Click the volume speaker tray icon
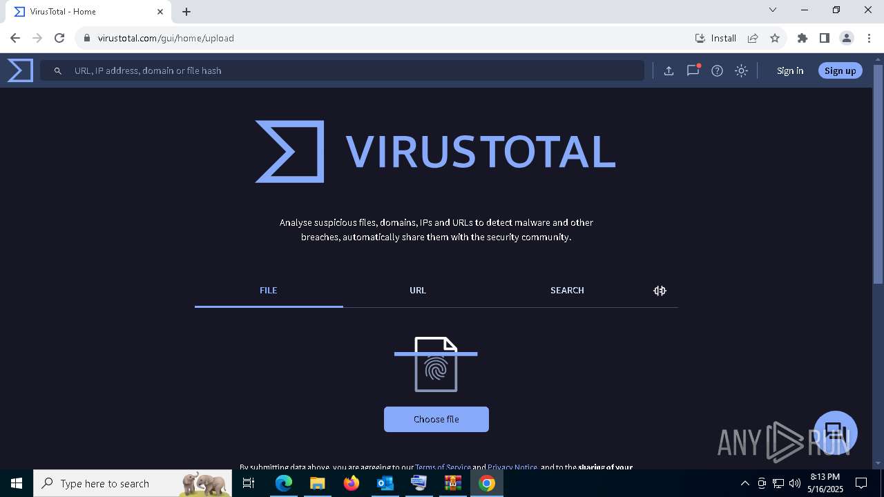Viewport: 884px width, 497px height. tap(795, 483)
